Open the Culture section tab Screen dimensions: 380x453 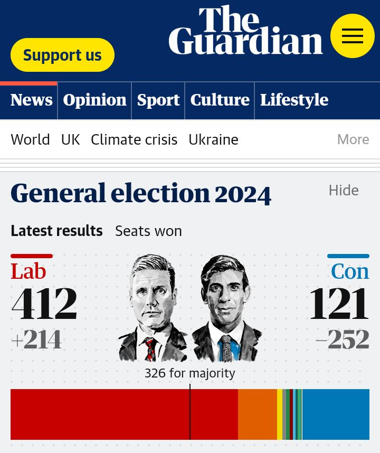click(220, 100)
